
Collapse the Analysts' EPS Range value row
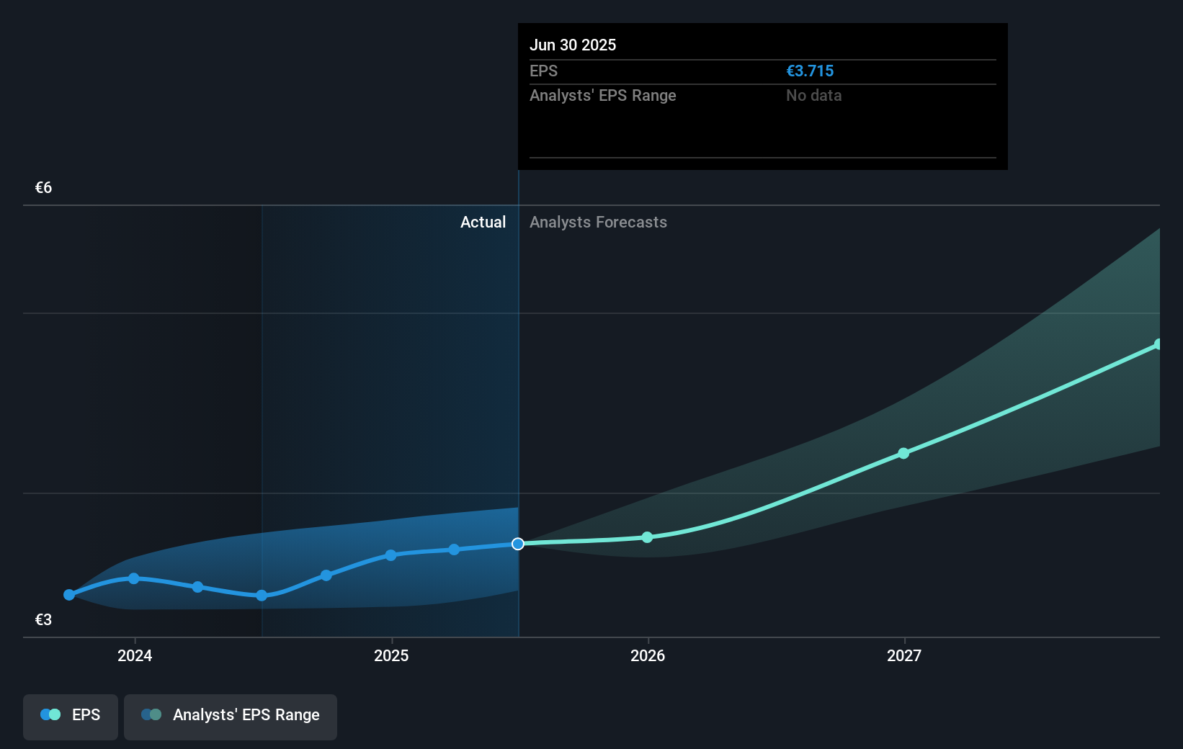click(602, 95)
